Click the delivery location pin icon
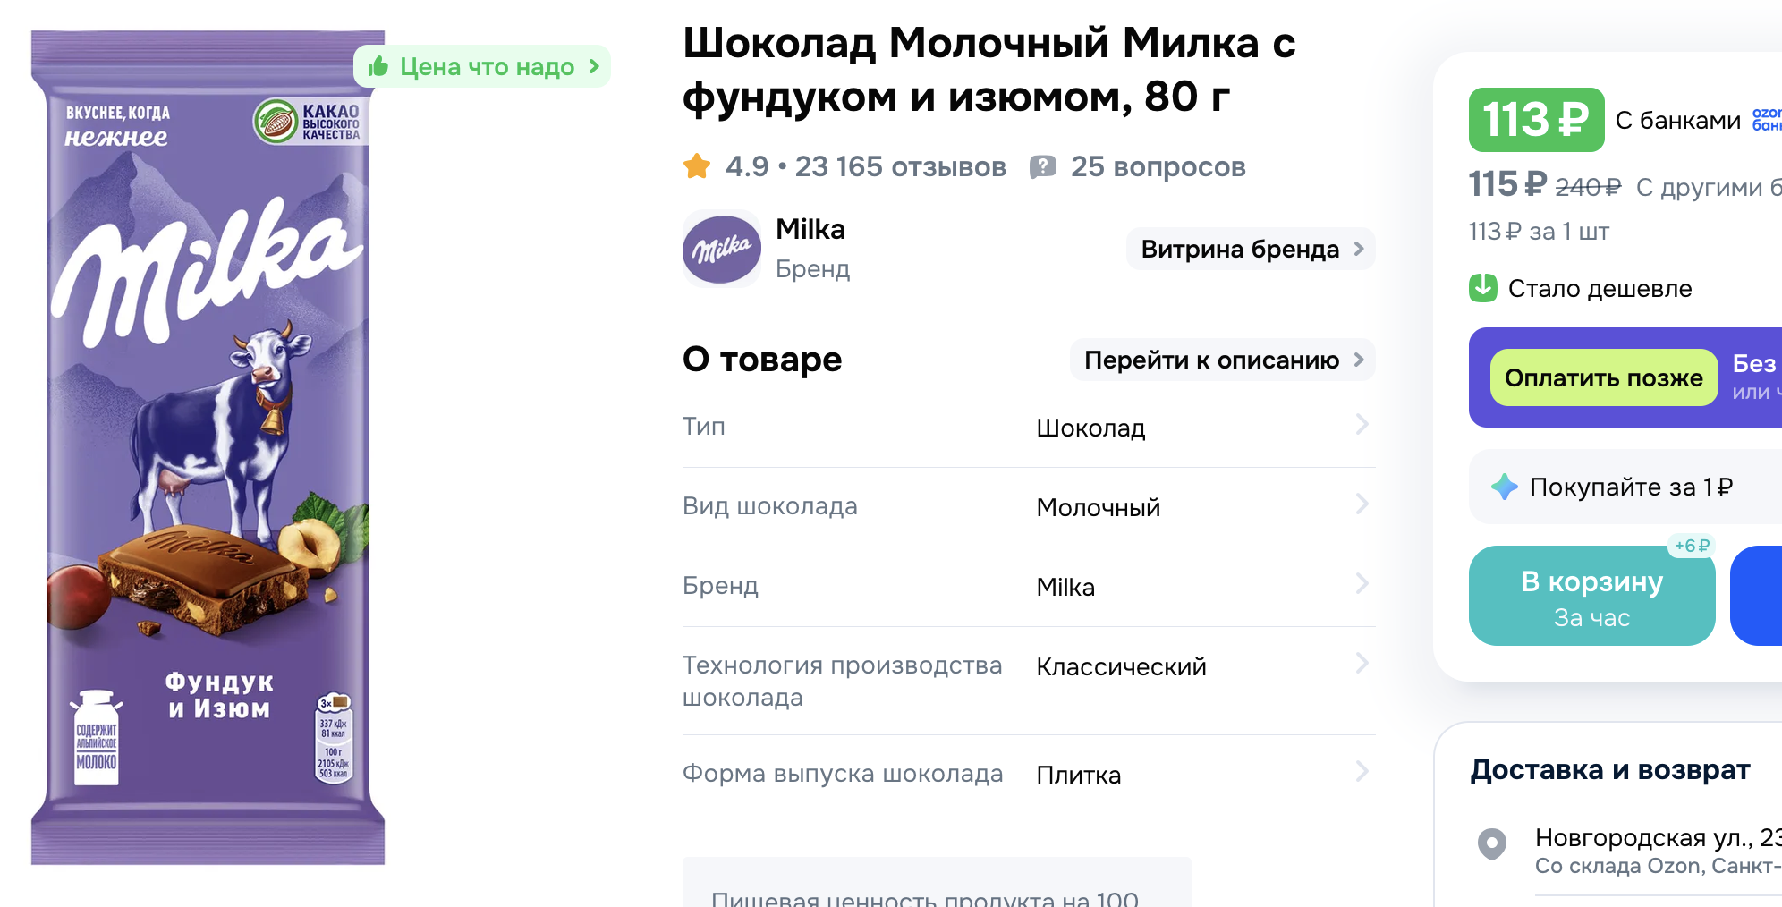The image size is (1782, 907). [1492, 843]
